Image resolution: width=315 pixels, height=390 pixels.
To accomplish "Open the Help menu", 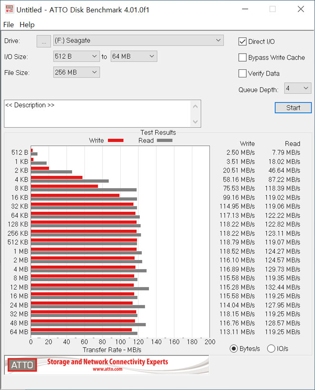I will (27, 25).
